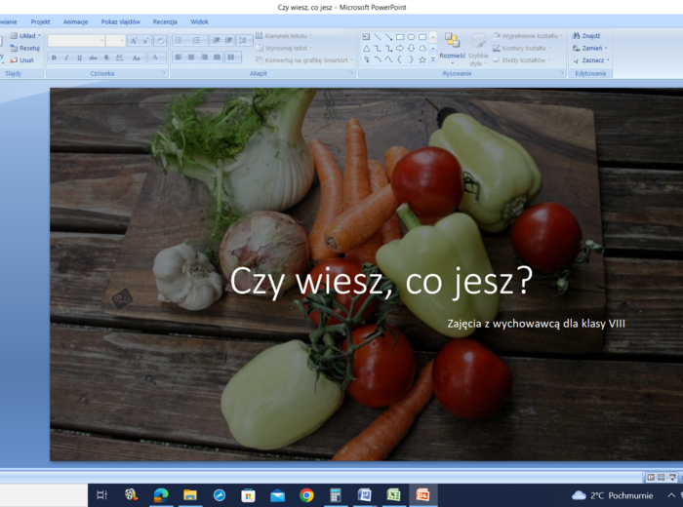
Task: Select the rectangle shape
Action: pyautogui.click(x=400, y=37)
